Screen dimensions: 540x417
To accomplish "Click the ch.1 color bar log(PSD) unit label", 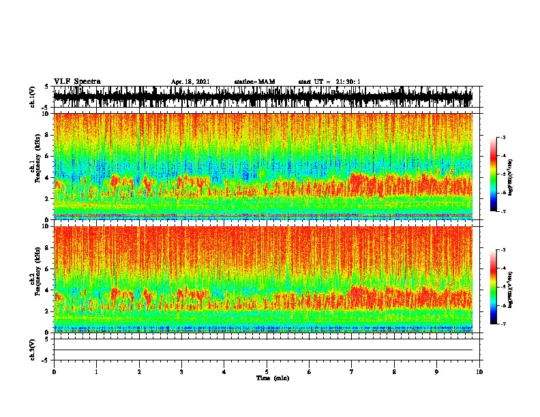I will [511, 177].
